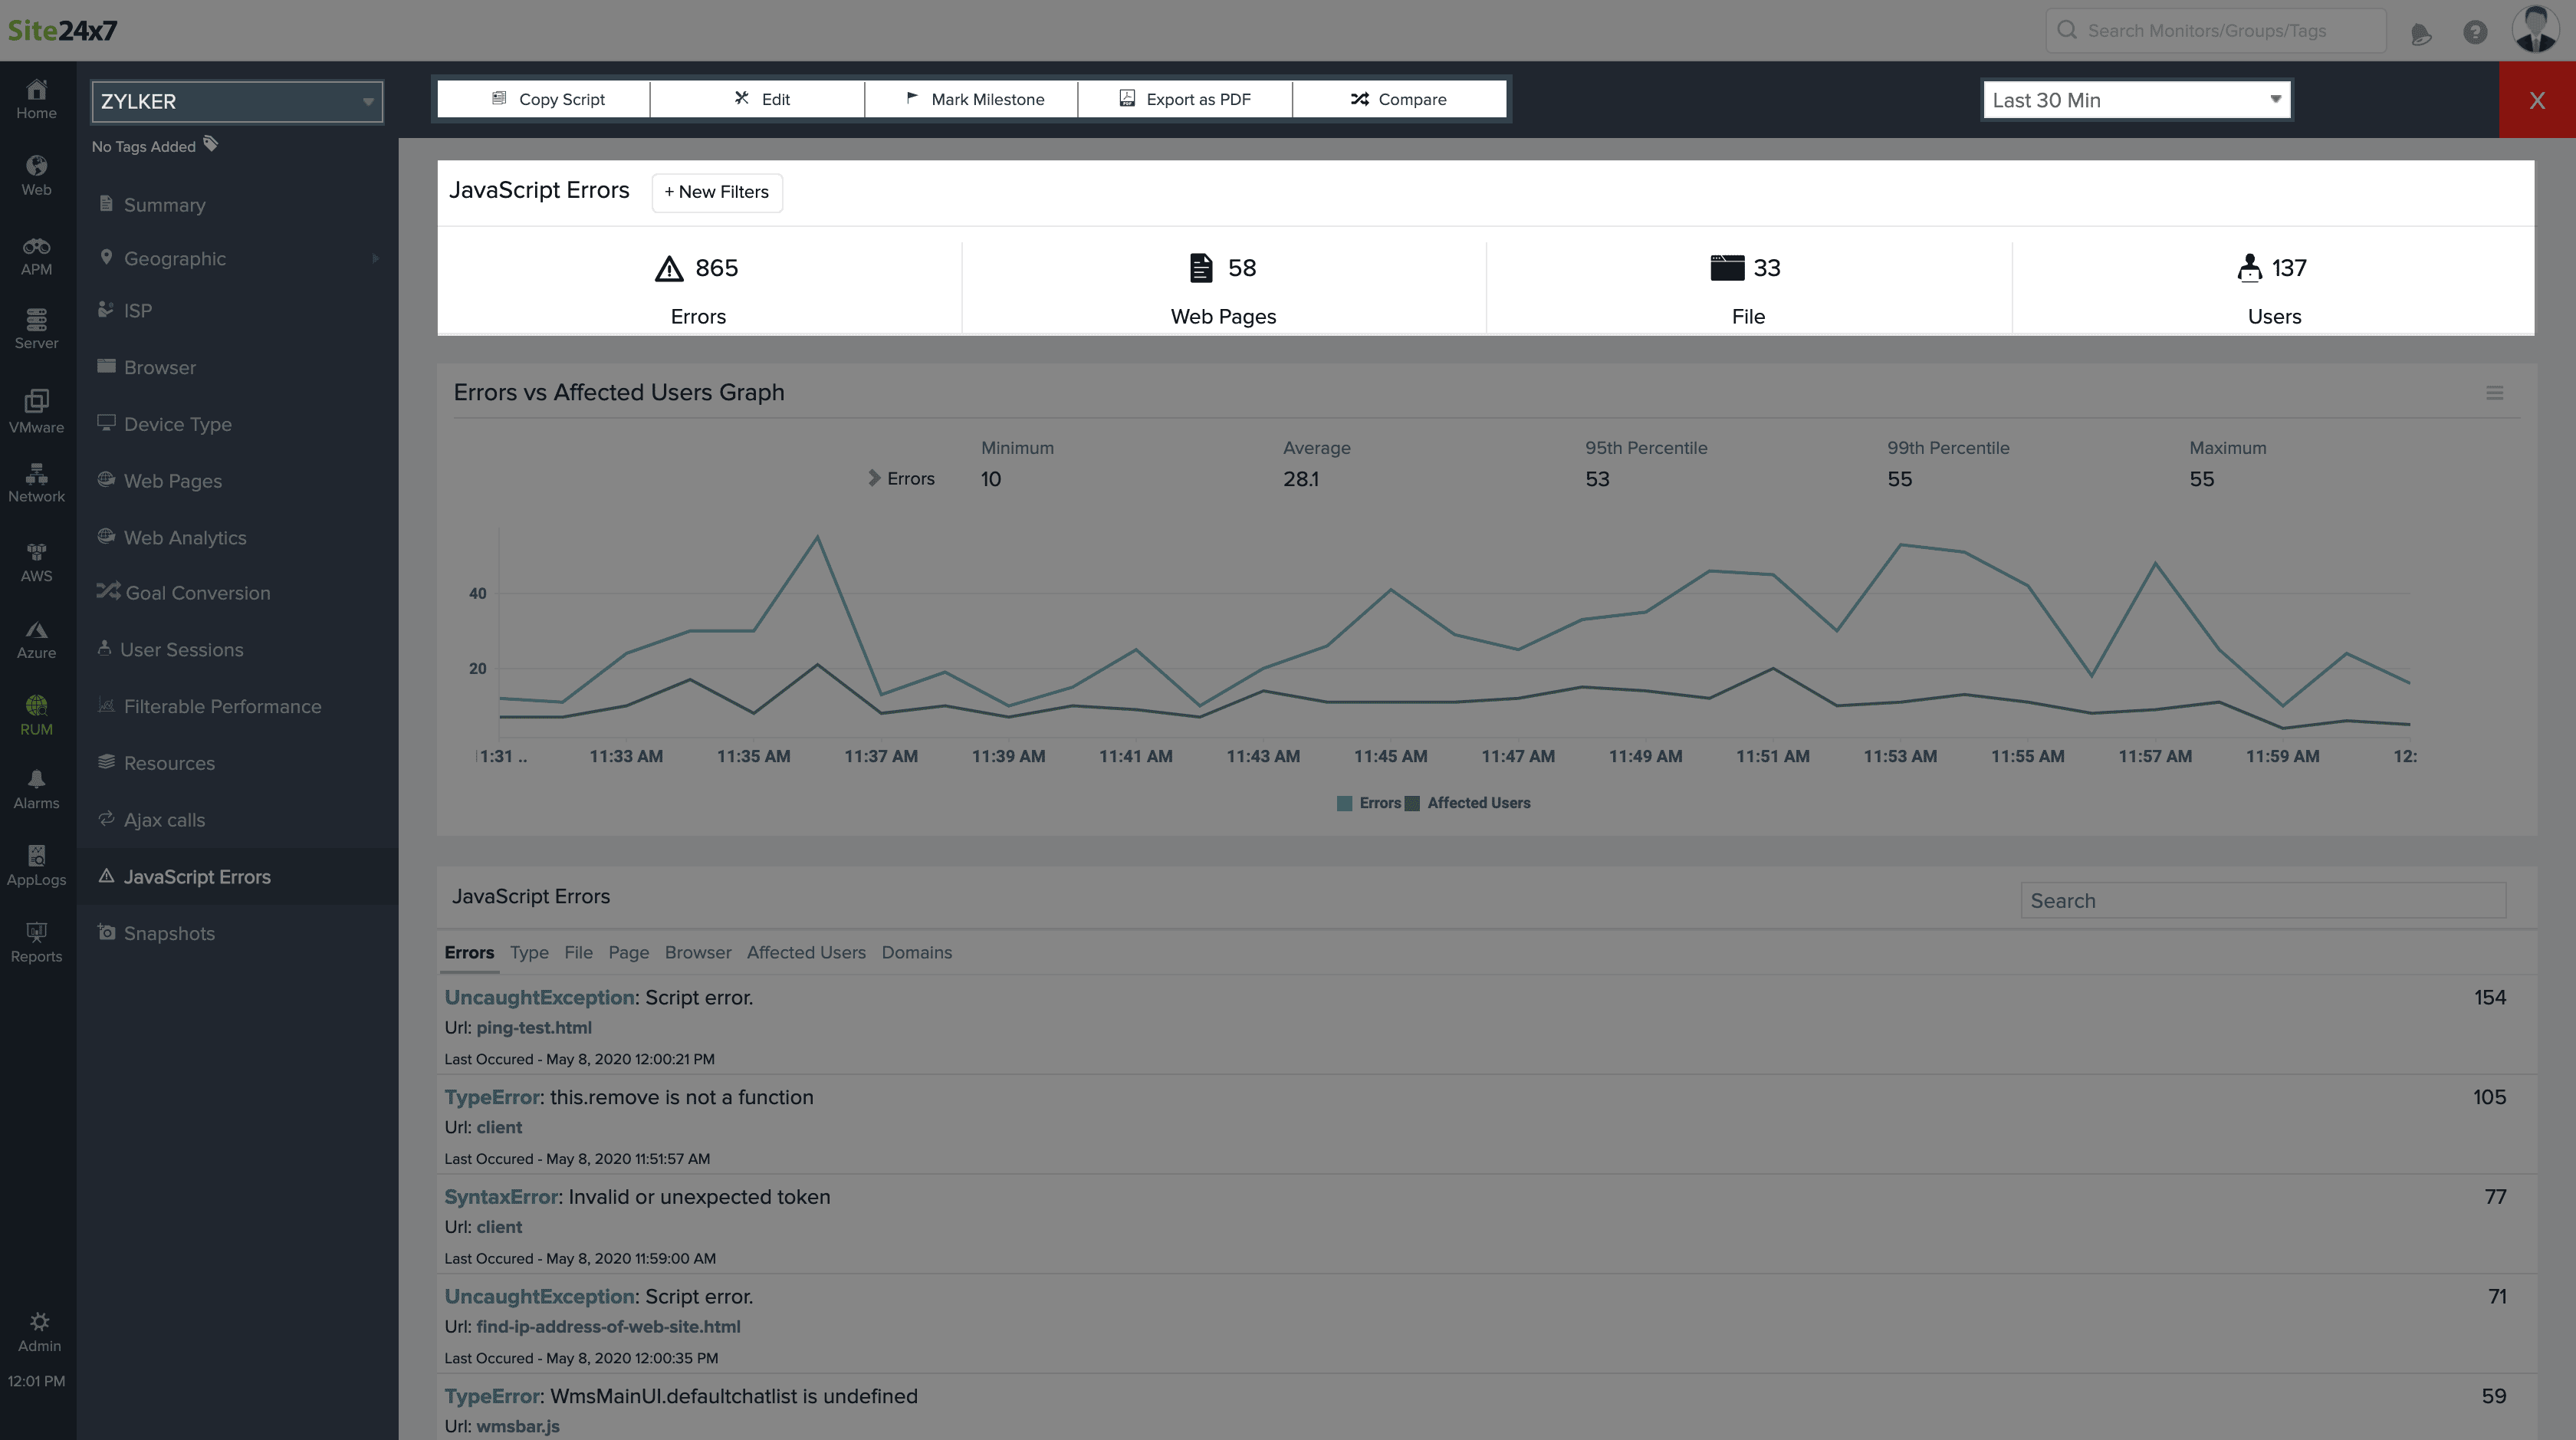The width and height of the screenshot is (2576, 1440).
Task: Click the JavaScript Errors search field
Action: [2262, 900]
